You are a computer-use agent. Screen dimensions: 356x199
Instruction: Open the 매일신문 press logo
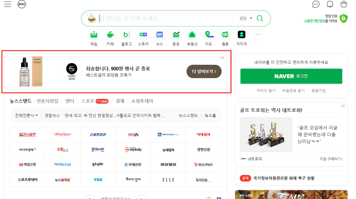pyautogui.click(x=28, y=165)
